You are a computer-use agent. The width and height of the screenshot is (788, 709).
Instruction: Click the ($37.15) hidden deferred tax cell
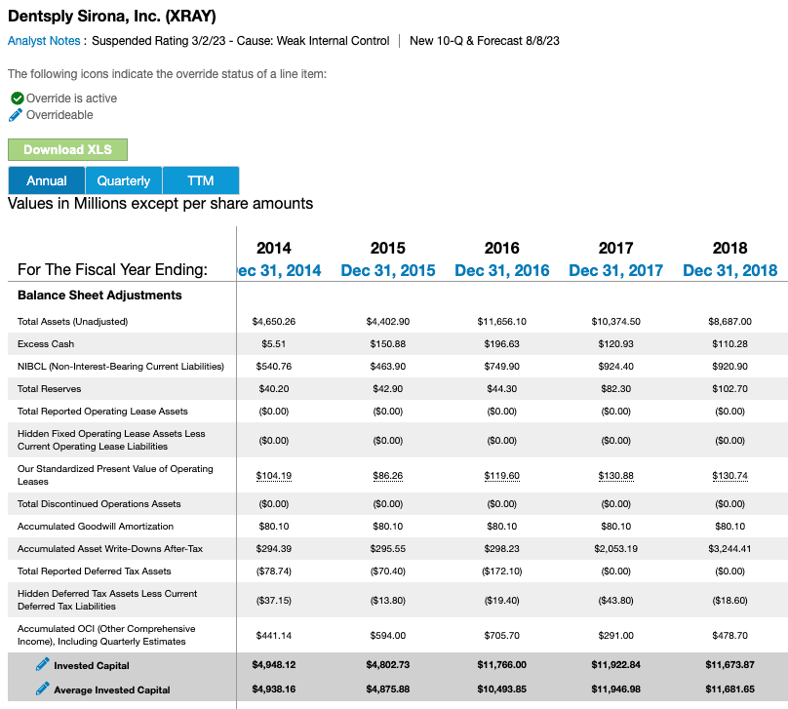[x=274, y=601]
